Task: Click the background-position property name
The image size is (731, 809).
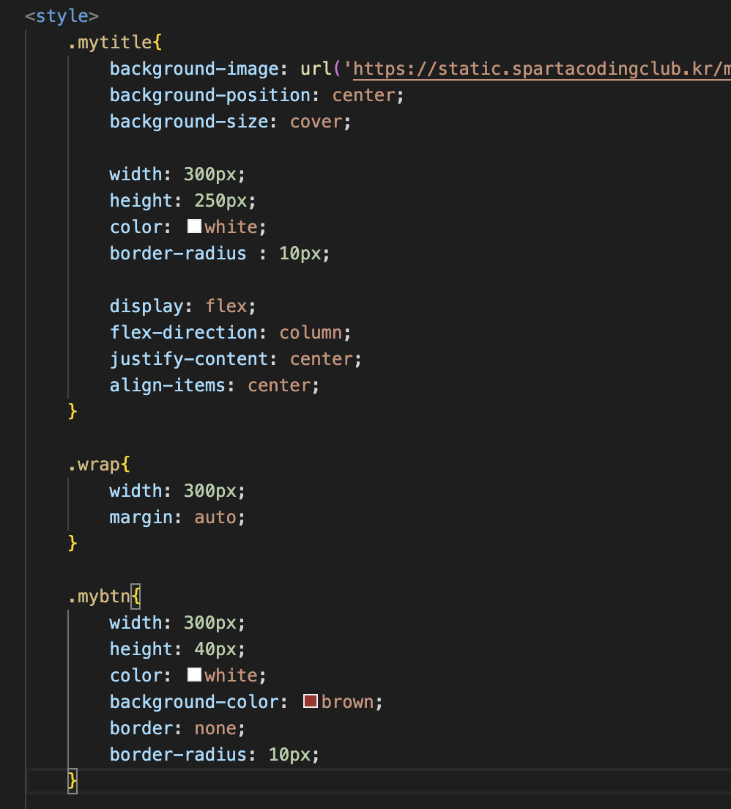Action: (x=210, y=95)
